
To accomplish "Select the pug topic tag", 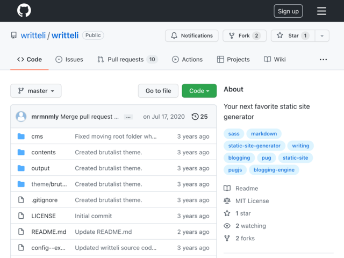I will 267,157.
